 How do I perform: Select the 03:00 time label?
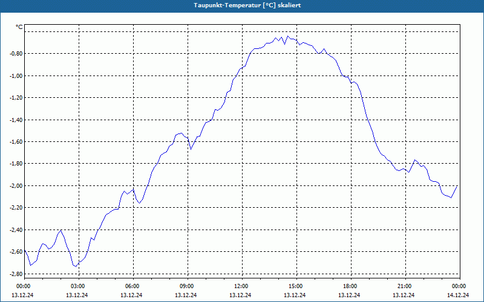click(79, 286)
